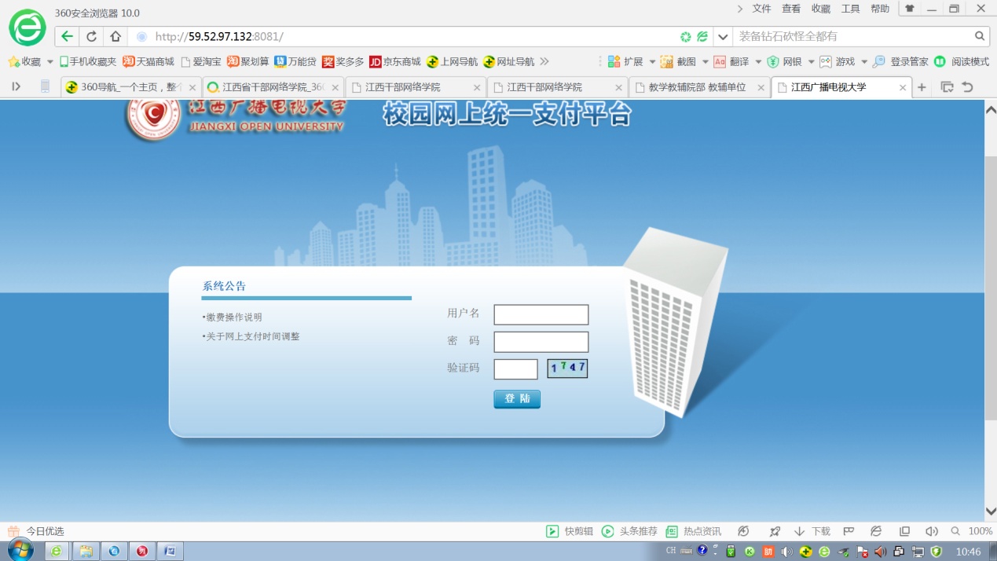Open the 工具 menu
This screenshot has height=561, width=997.
pos(850,9)
